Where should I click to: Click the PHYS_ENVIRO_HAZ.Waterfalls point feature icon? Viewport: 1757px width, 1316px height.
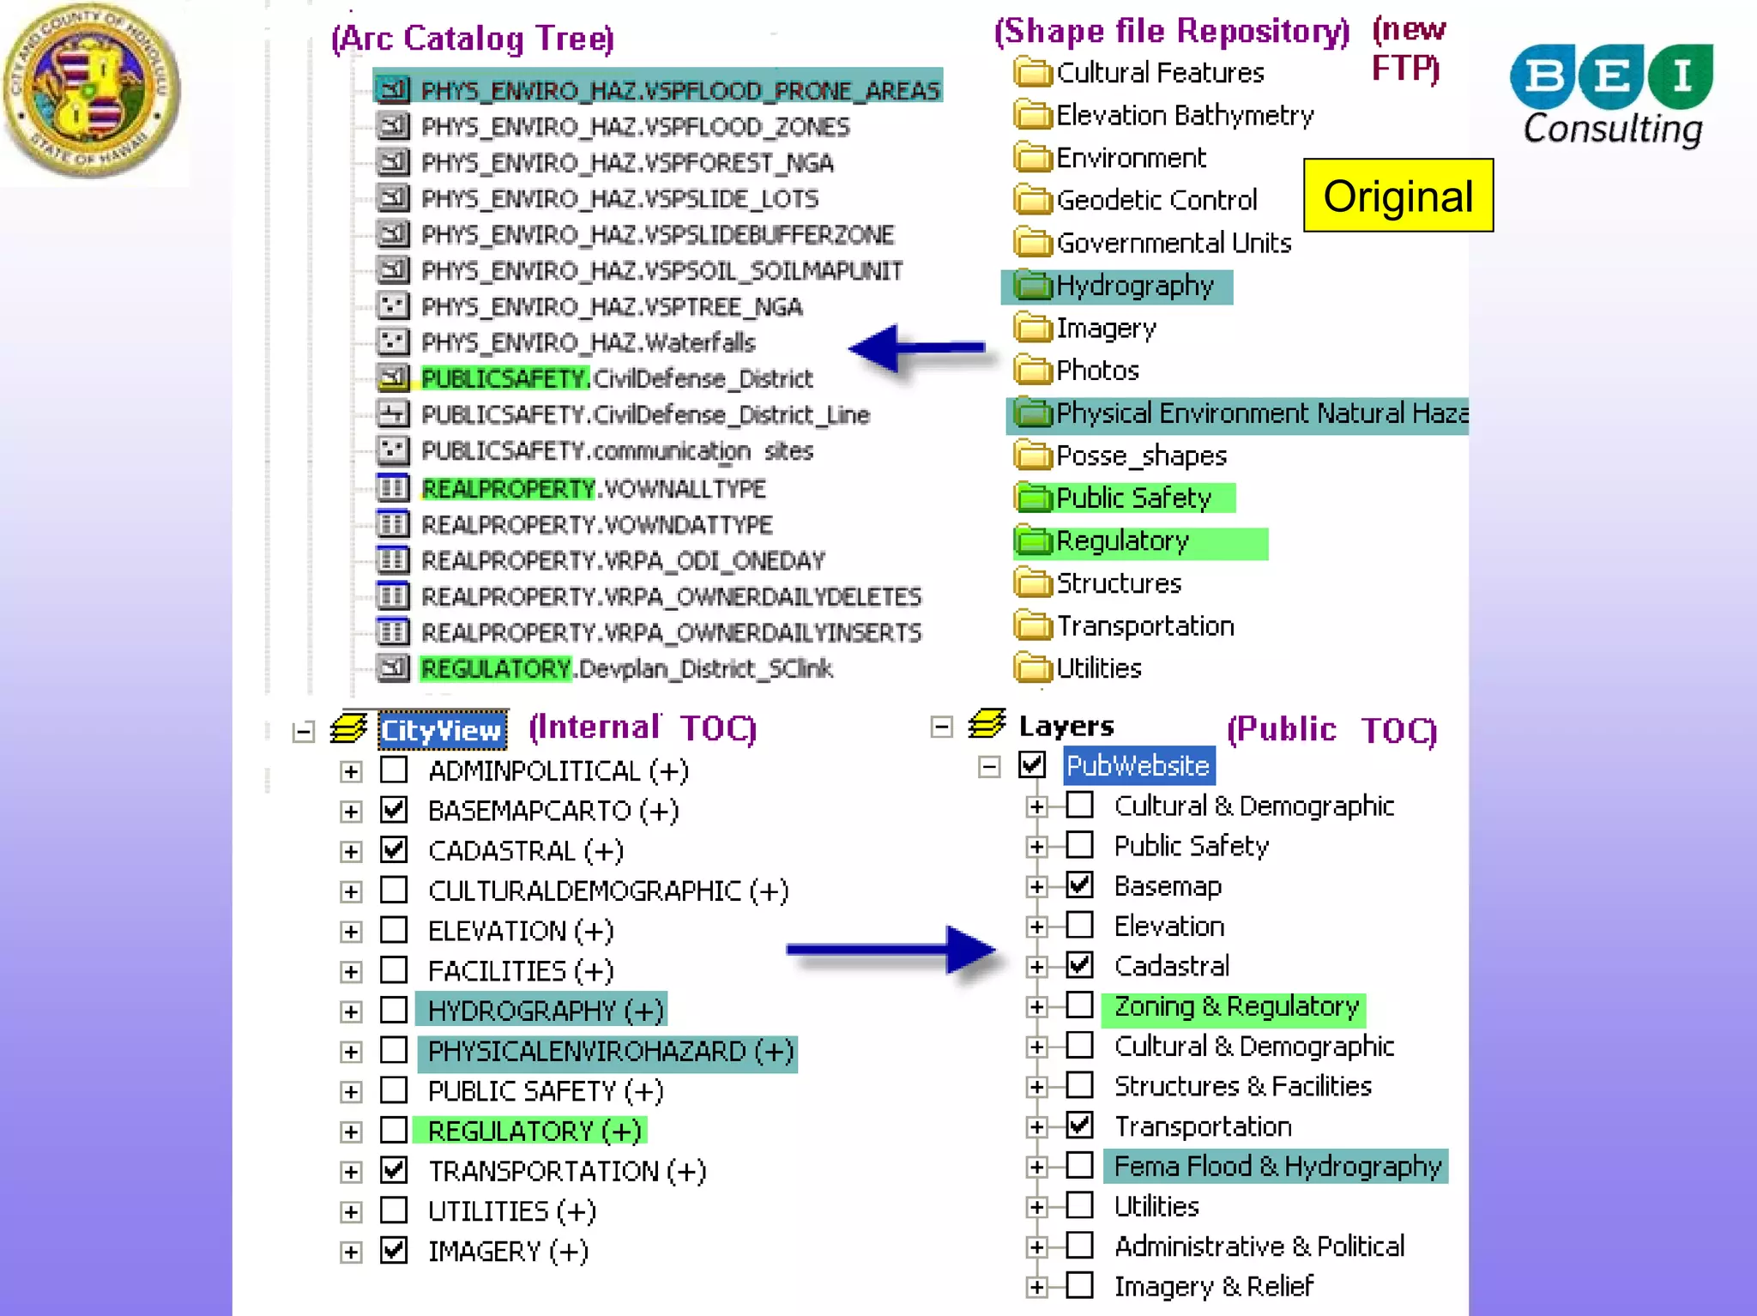click(x=393, y=342)
